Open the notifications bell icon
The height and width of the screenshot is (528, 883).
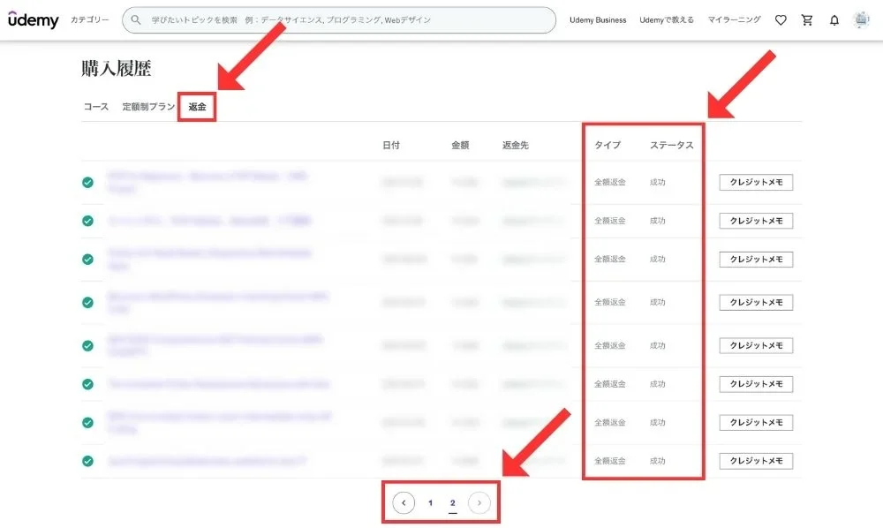[x=834, y=20]
